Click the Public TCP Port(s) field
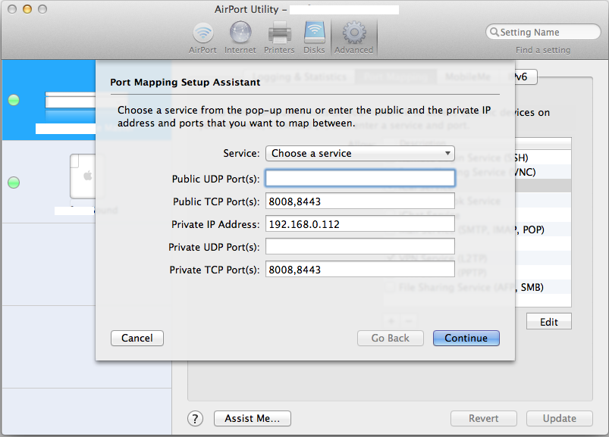 coord(360,201)
